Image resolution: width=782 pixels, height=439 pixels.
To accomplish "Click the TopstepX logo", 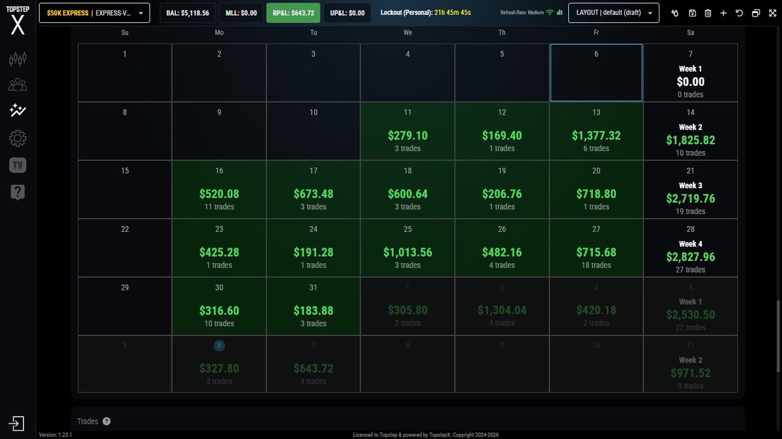I will pos(18,21).
